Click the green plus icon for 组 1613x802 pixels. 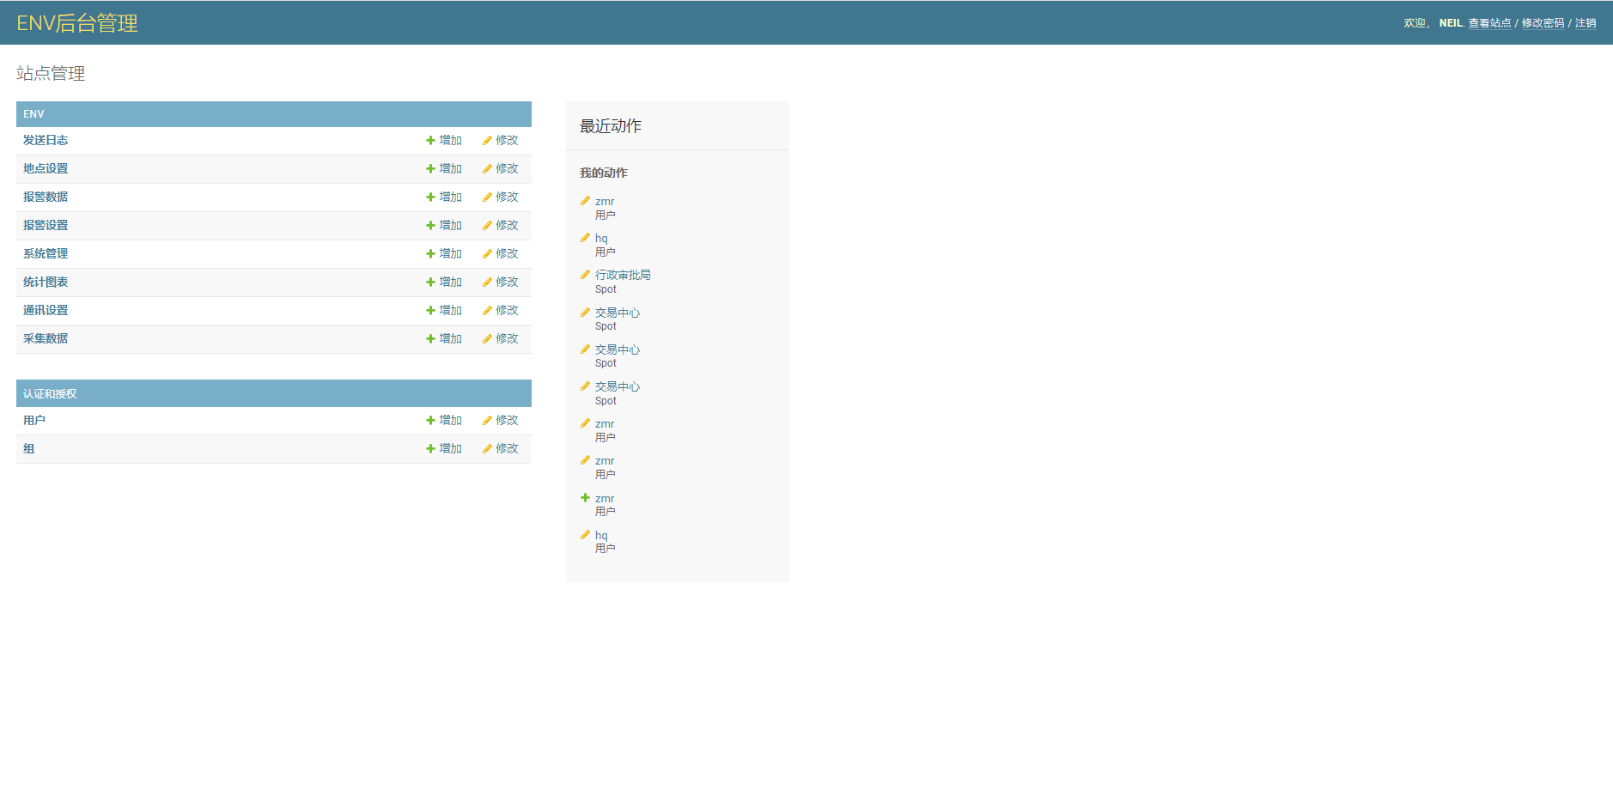[430, 449]
